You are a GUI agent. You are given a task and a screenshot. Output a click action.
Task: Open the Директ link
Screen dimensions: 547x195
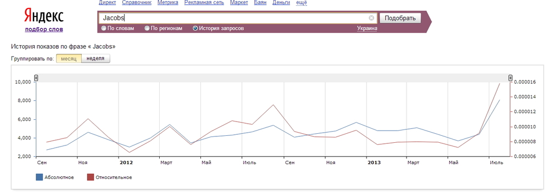click(107, 3)
